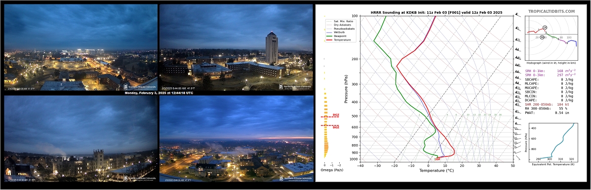The width and height of the screenshot is (591, 190).
Task: Open the top-left city webcam view
Action: [80, 47]
